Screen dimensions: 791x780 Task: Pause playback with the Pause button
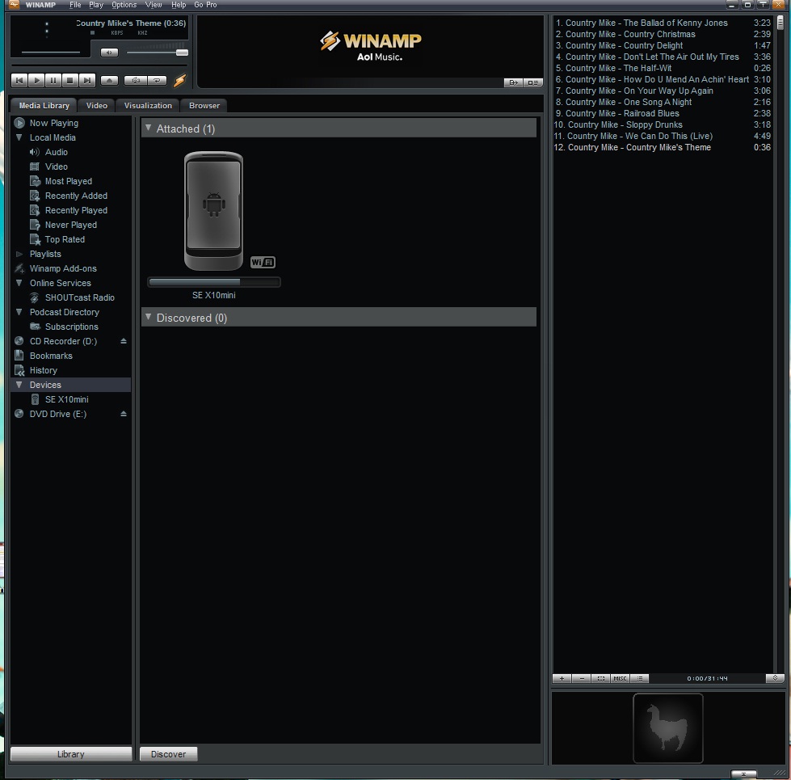point(53,80)
